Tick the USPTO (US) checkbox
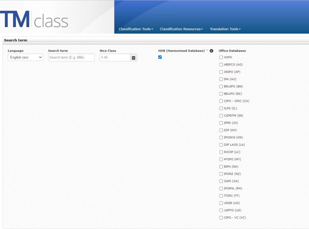The image size is (309, 229). tap(221, 211)
